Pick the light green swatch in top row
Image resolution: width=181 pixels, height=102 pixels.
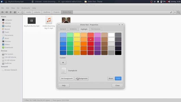point(70,35)
